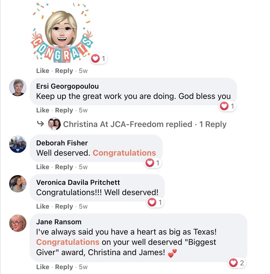Open Jane Ransom's profile picture

click(18, 223)
